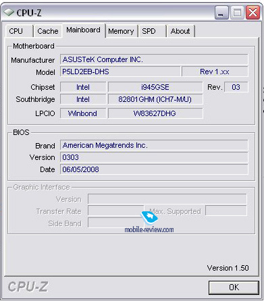Click the Manufacturer label
Image resolution: width=264 pixels, height=301 pixels.
33,60
